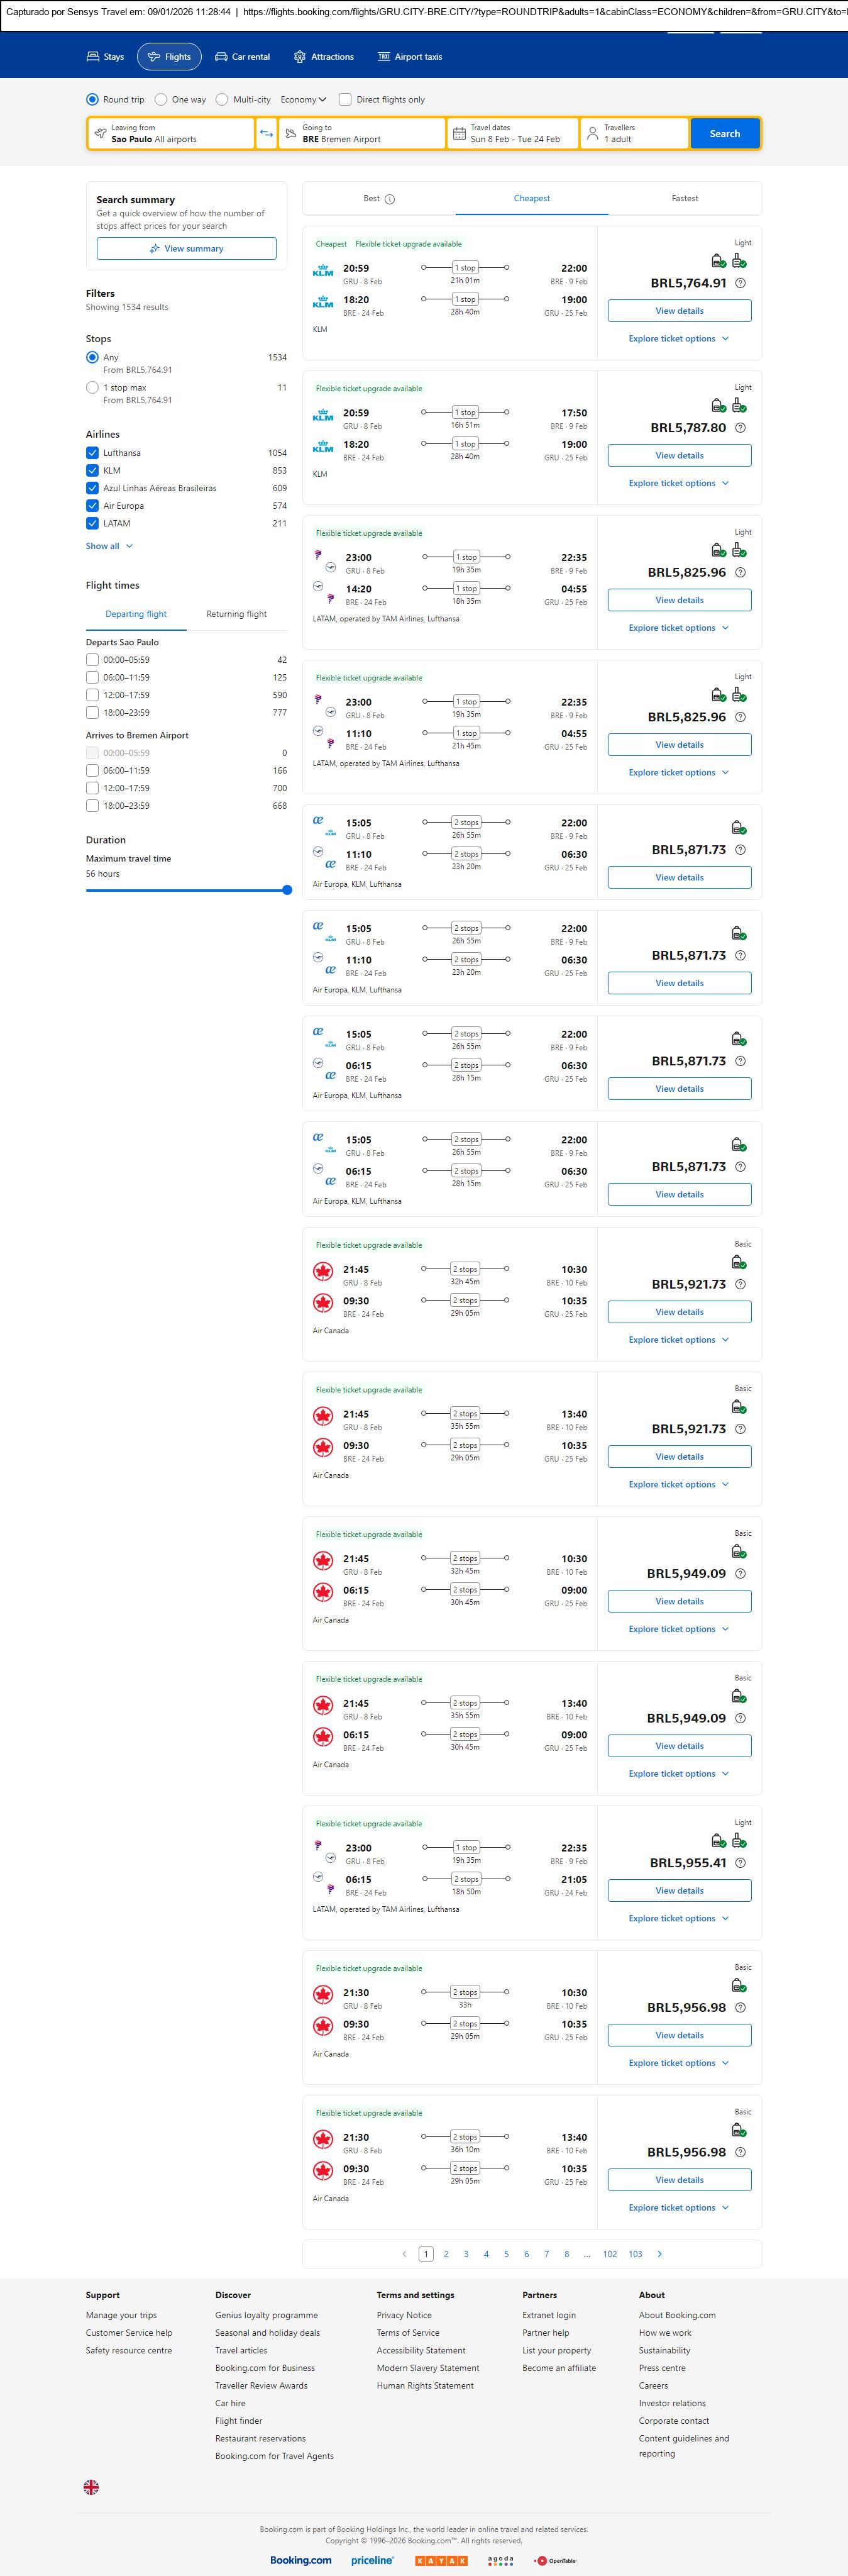Click the Airport taxis icon in top navigation

pos(383,57)
